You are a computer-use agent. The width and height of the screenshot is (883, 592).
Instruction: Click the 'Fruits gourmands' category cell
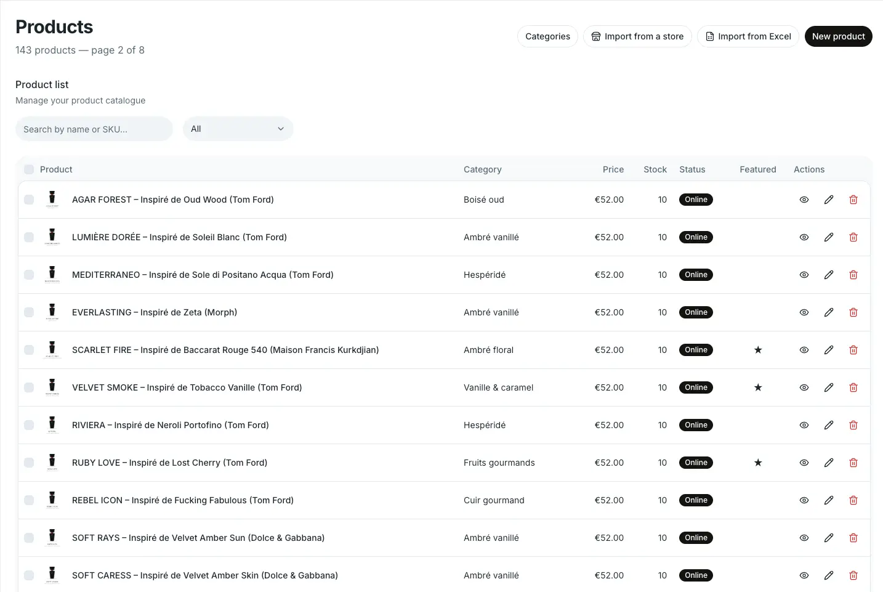pos(499,463)
